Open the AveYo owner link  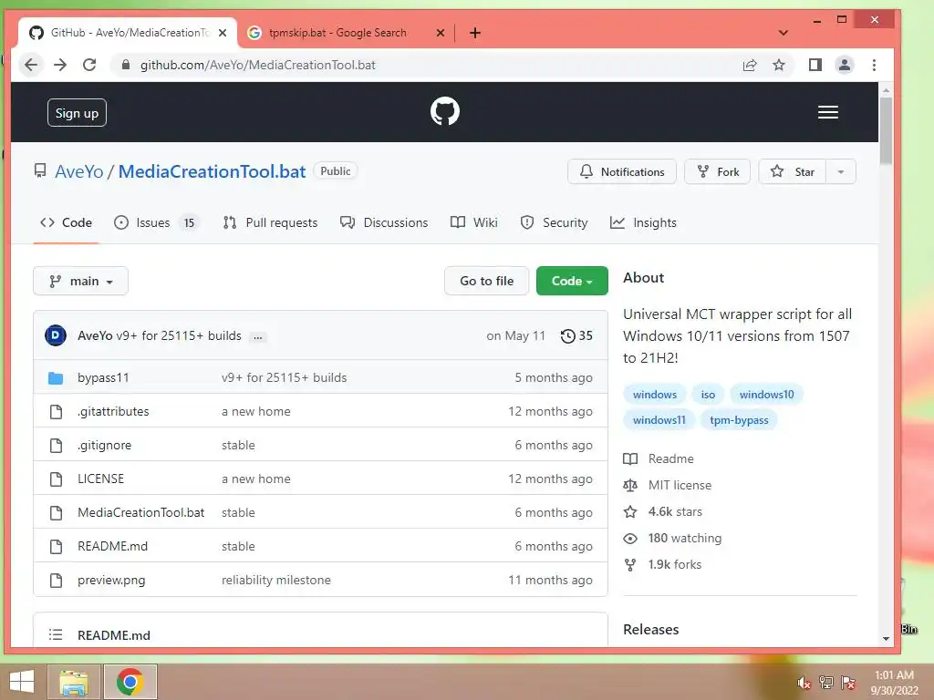pos(79,171)
